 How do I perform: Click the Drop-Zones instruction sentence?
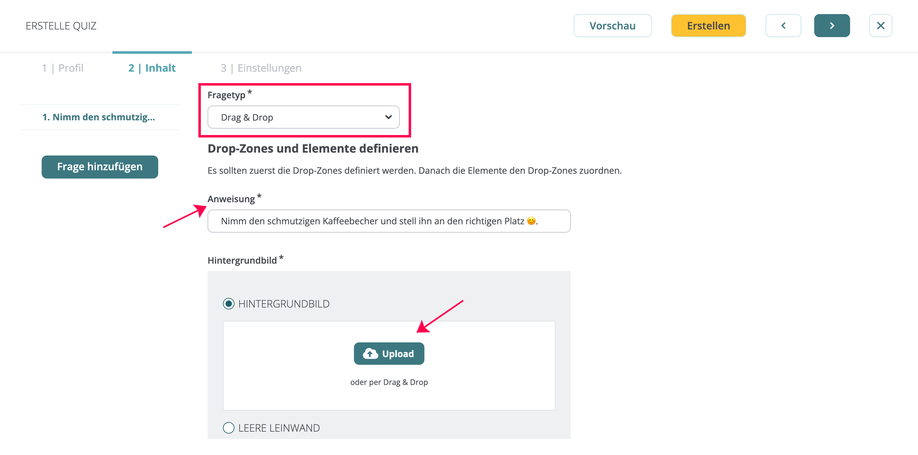(x=414, y=171)
